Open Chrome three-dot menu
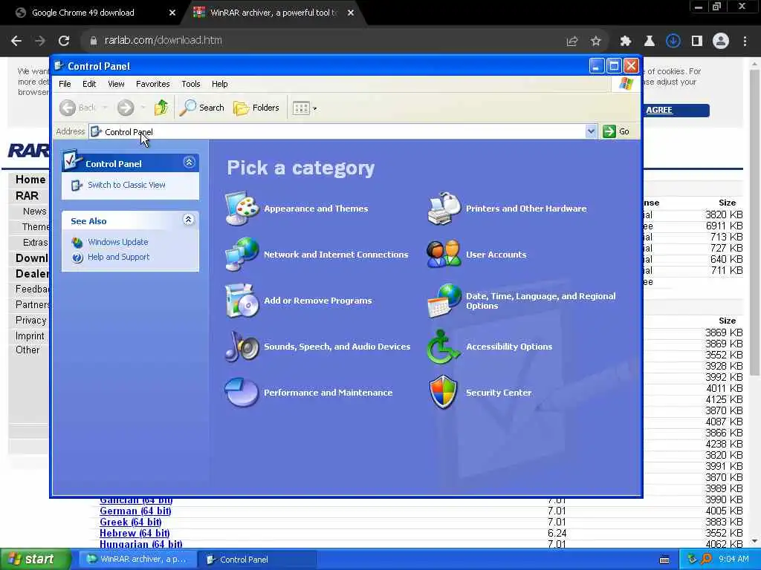Screen dimensions: 761x570 [x=745, y=42]
